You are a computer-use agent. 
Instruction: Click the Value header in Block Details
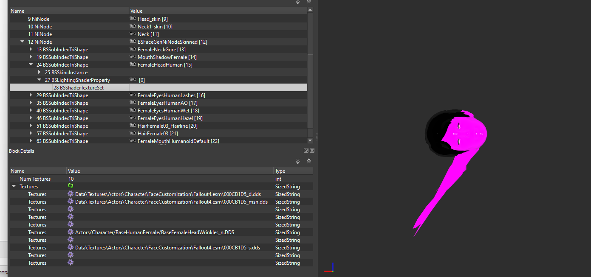tap(170, 171)
